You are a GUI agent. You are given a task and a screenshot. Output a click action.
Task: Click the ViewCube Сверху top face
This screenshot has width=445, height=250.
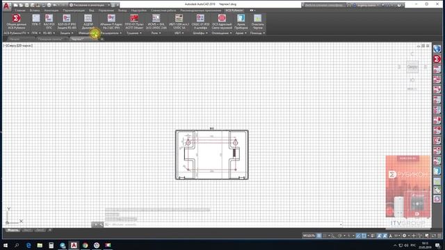[x=412, y=67]
